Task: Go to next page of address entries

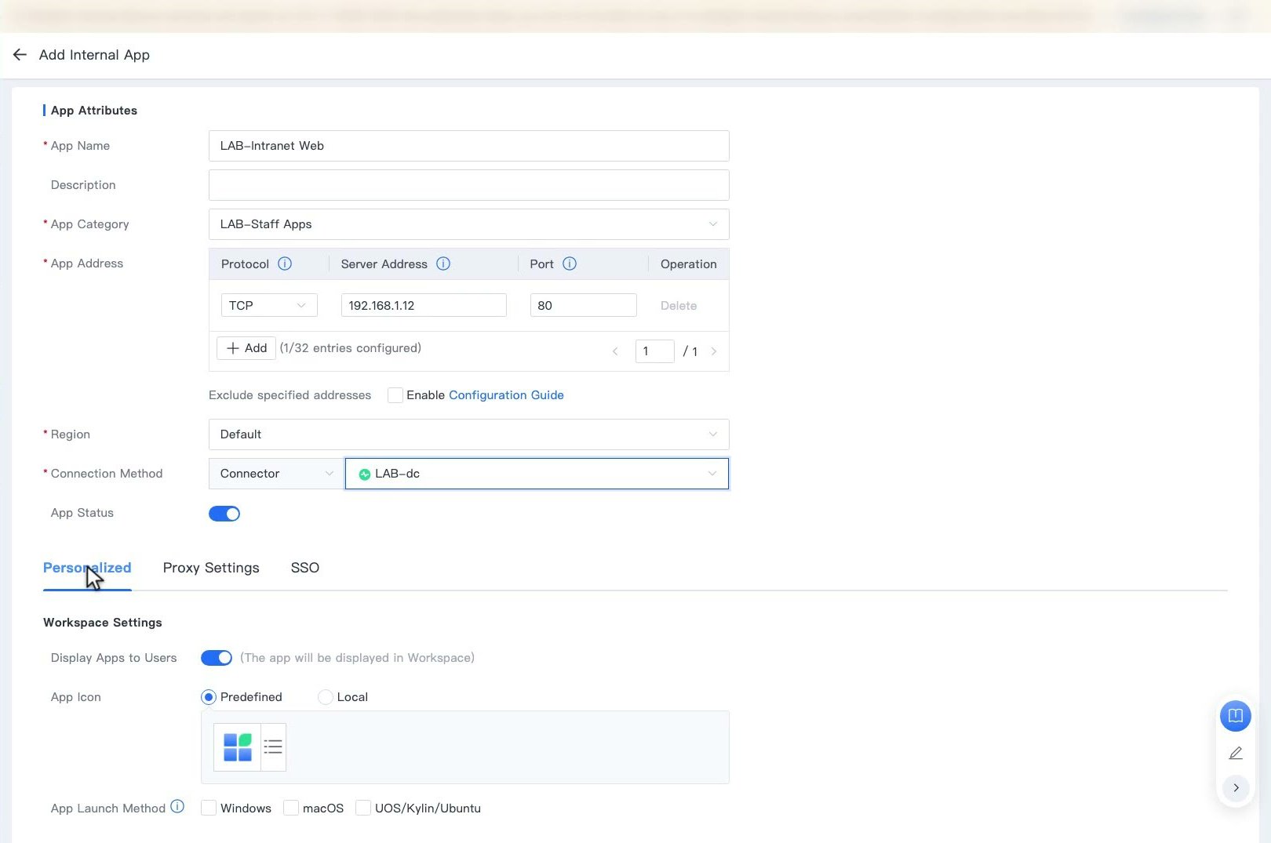Action: coord(714,351)
